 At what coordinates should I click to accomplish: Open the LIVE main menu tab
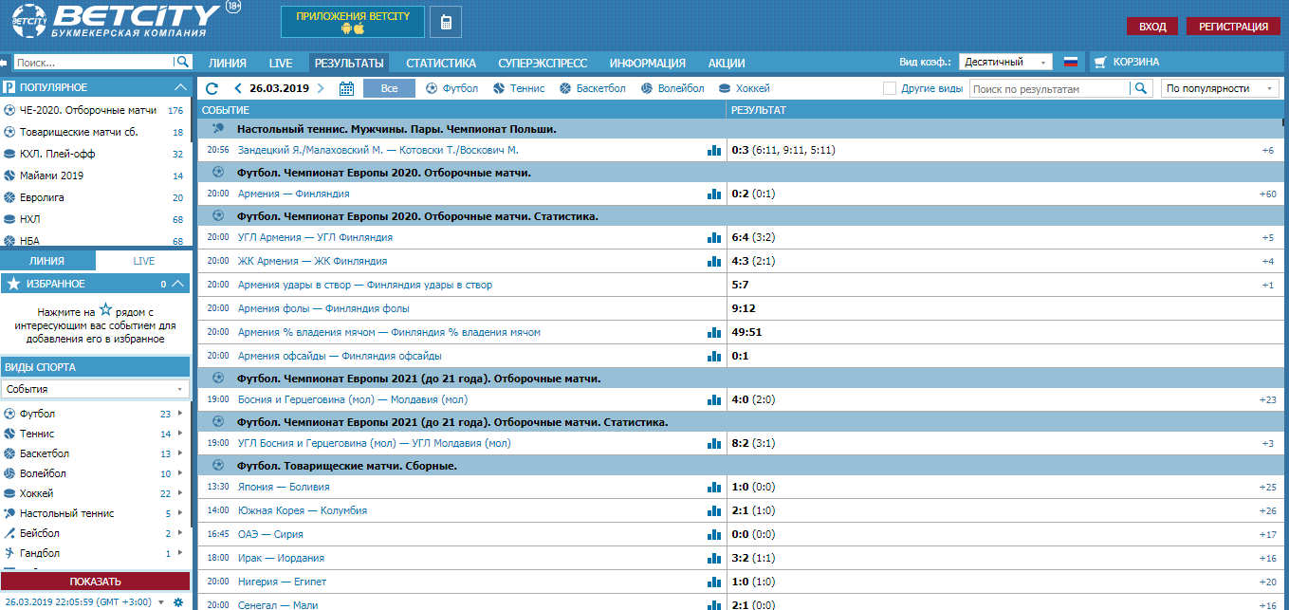[281, 64]
